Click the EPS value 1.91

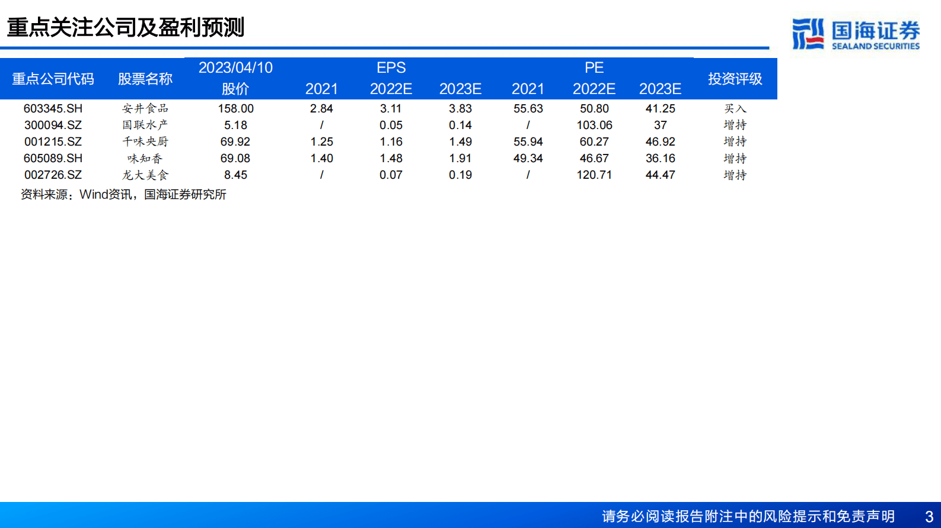pyautogui.click(x=460, y=158)
